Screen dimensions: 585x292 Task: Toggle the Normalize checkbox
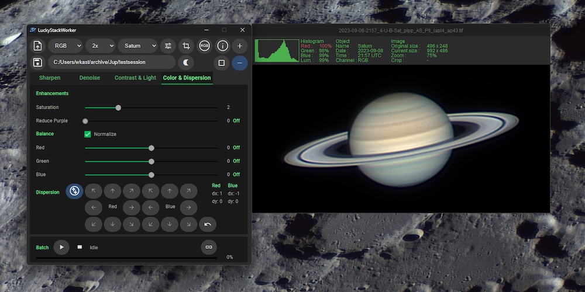tap(88, 134)
